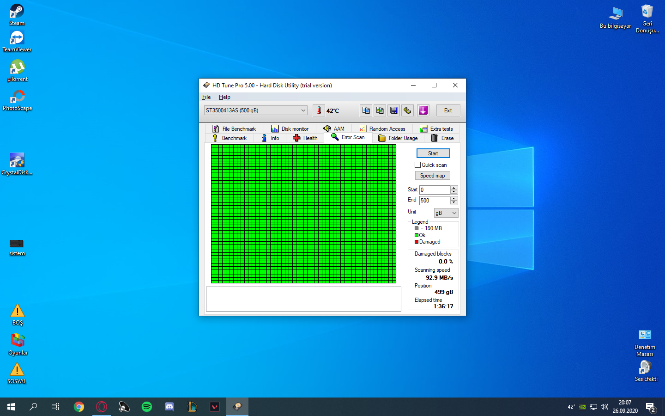This screenshot has height=416, width=665.
Task: Launch Chrome from the taskbar
Action: (x=79, y=407)
